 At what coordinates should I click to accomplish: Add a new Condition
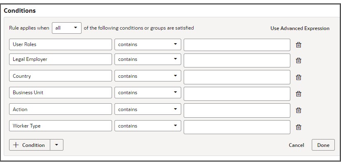point(29,145)
